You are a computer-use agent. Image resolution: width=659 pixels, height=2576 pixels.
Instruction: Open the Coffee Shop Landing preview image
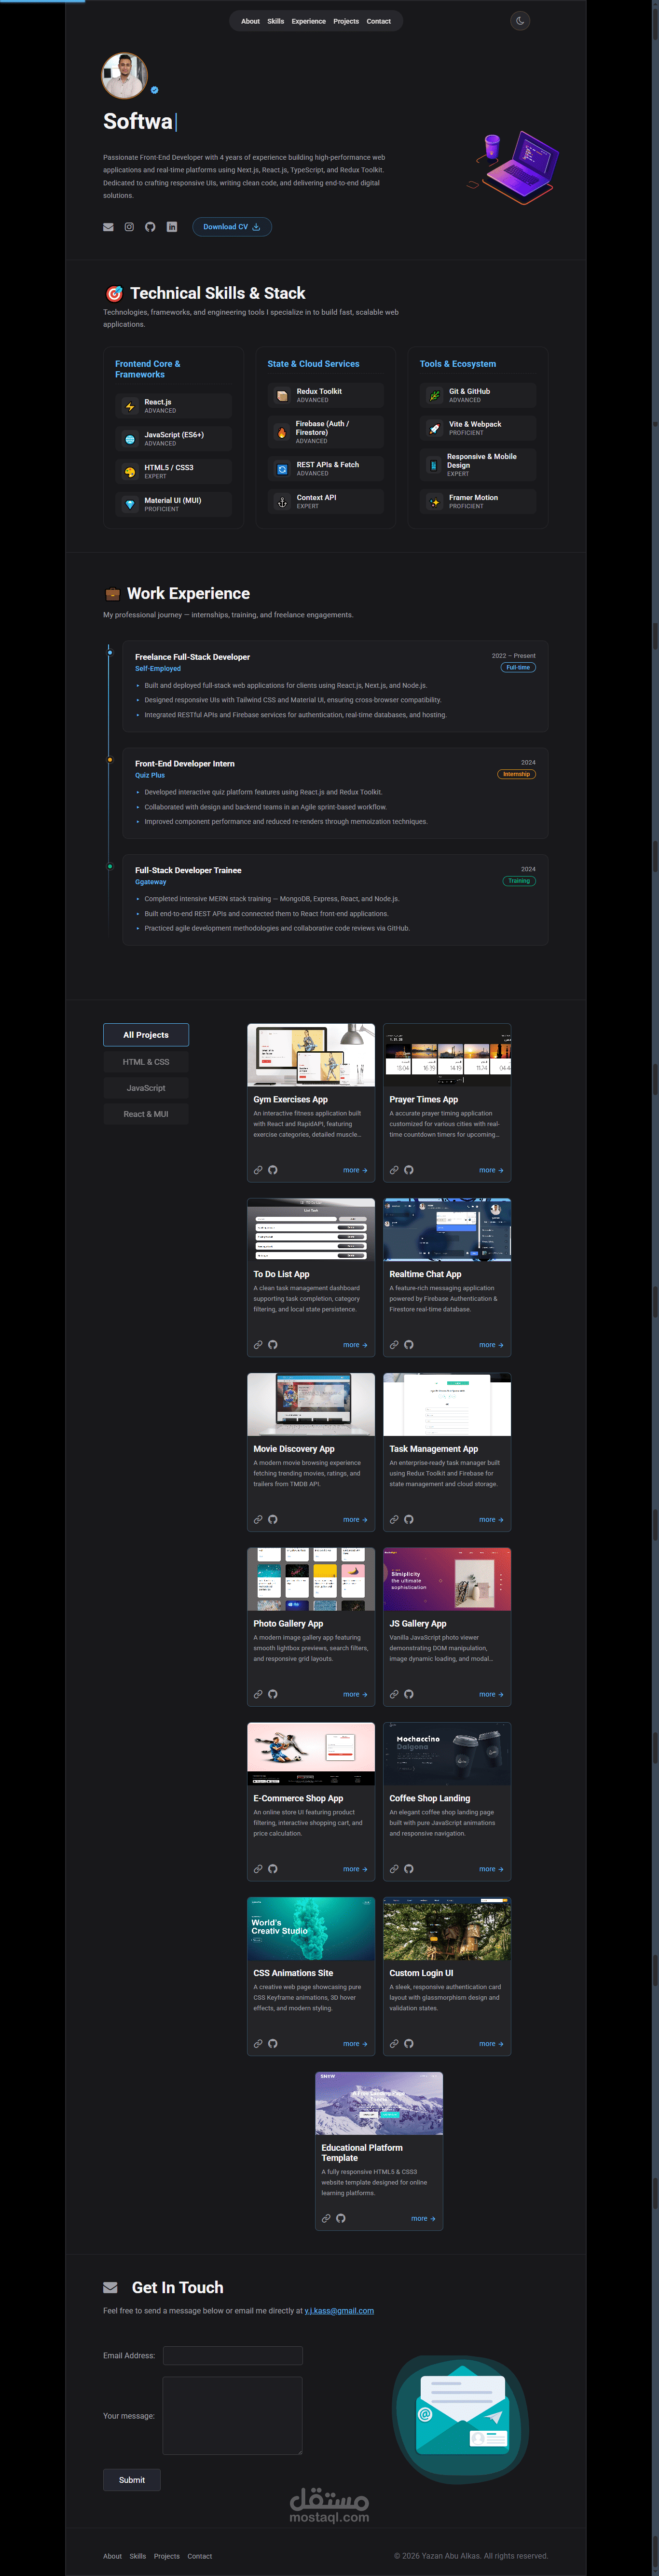click(x=447, y=1754)
